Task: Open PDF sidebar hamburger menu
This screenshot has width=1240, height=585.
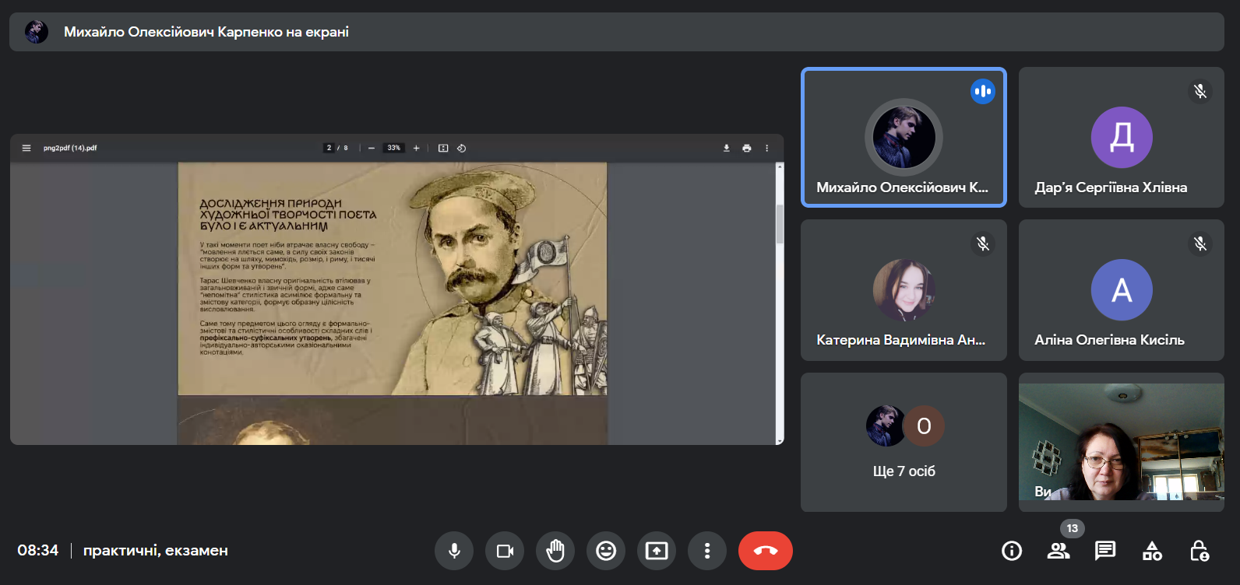Action: [26, 148]
